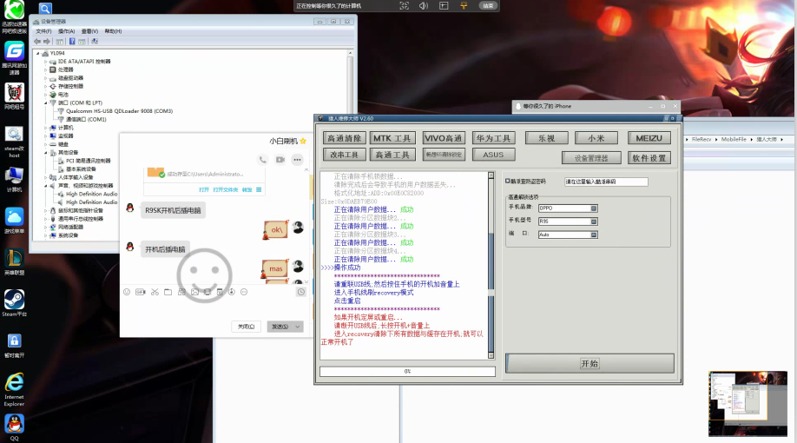
Task: Open the 操作(A) menu in Device Manager
Action: pyautogui.click(x=67, y=31)
